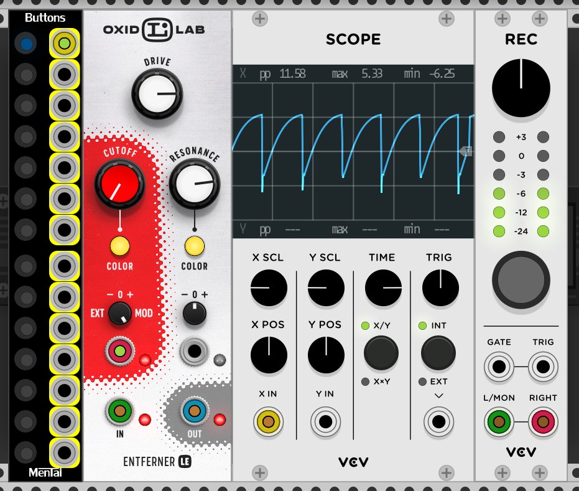The image size is (579, 491).
Task: Click the GATE jack on REC module
Action: [x=499, y=367]
